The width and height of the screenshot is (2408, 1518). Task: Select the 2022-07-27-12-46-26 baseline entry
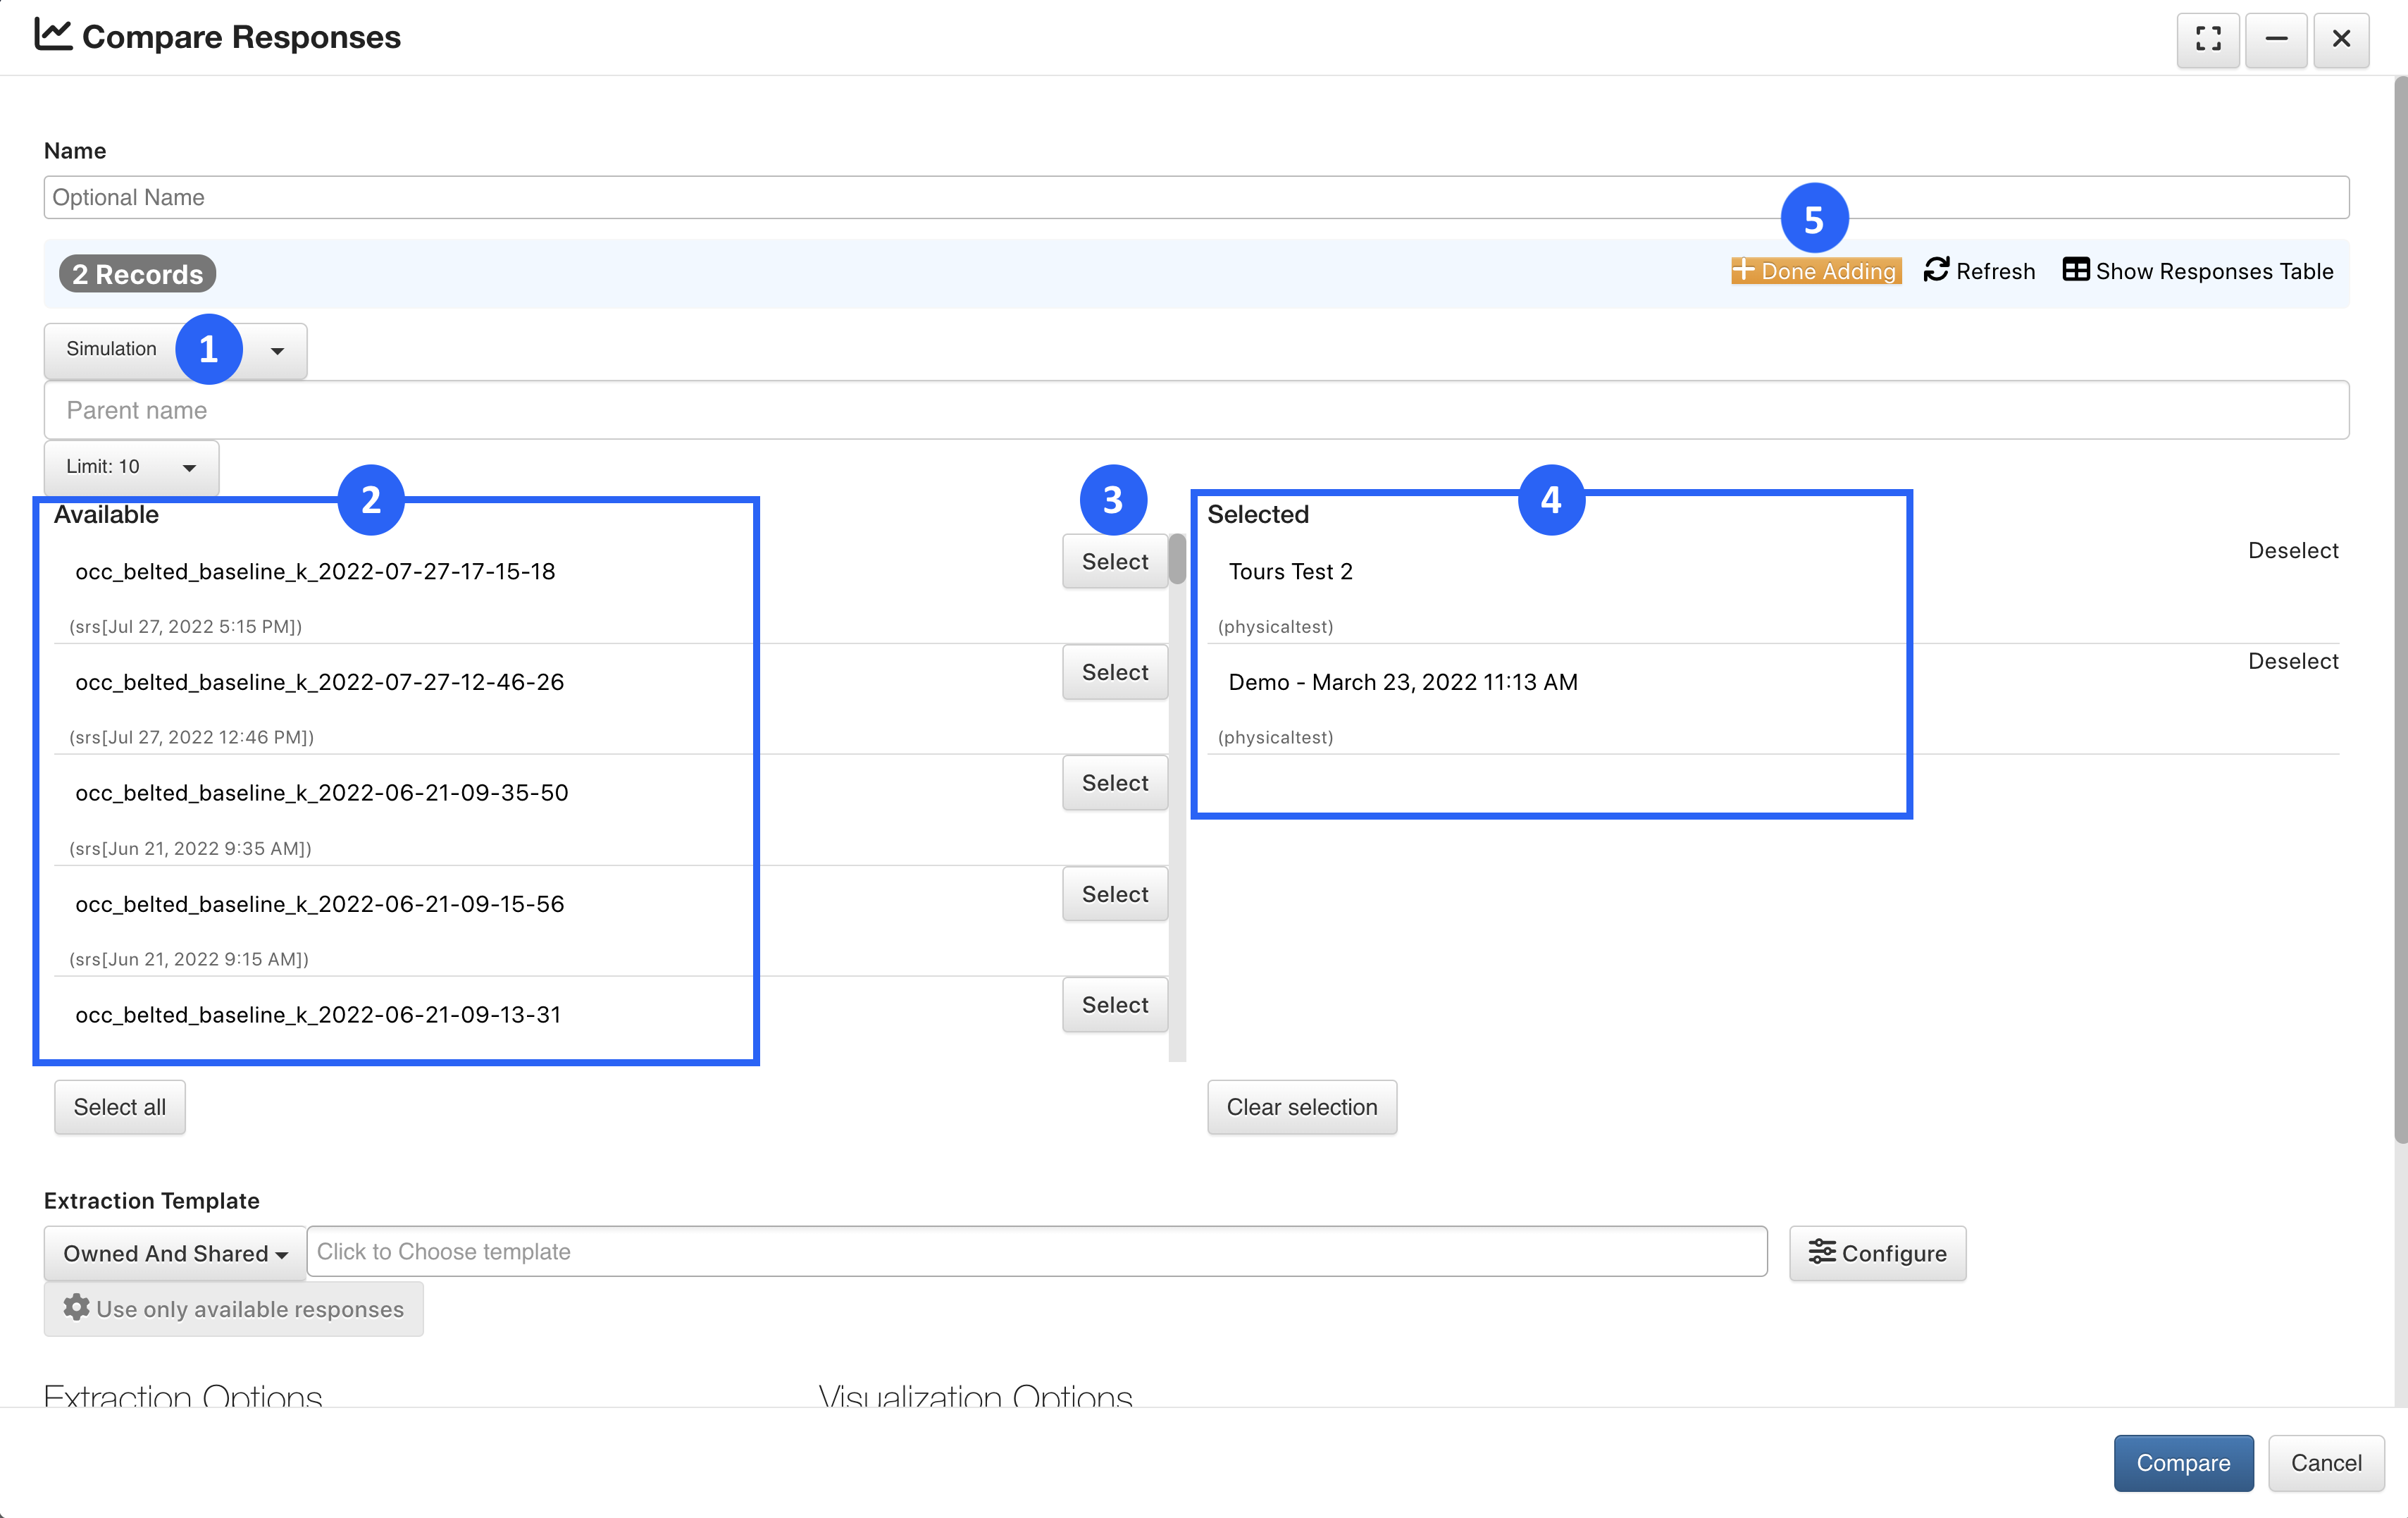[1114, 673]
